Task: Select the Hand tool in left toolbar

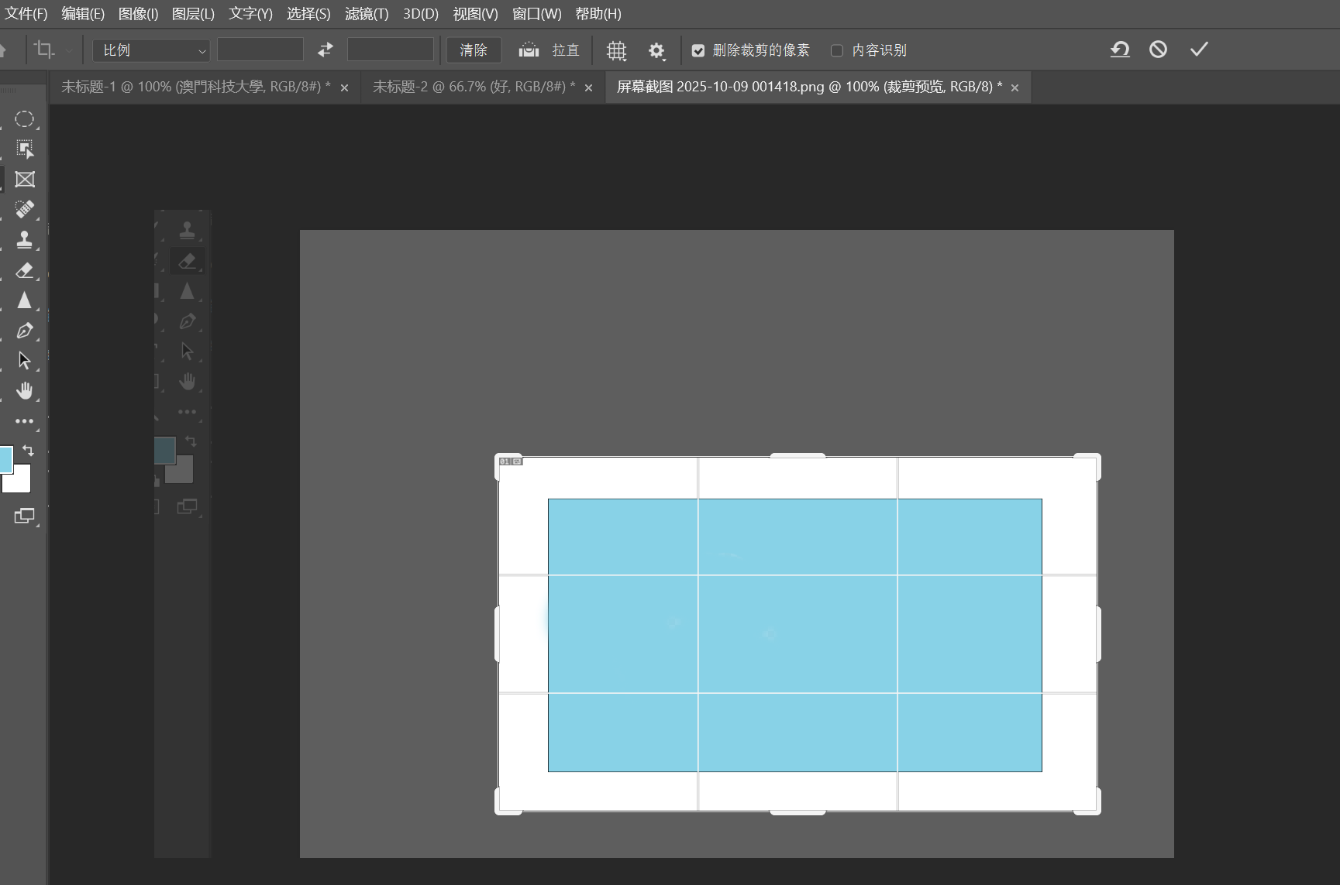Action: 25,391
